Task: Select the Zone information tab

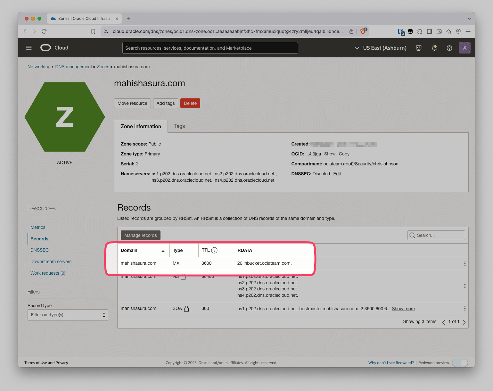Action: pos(141,126)
